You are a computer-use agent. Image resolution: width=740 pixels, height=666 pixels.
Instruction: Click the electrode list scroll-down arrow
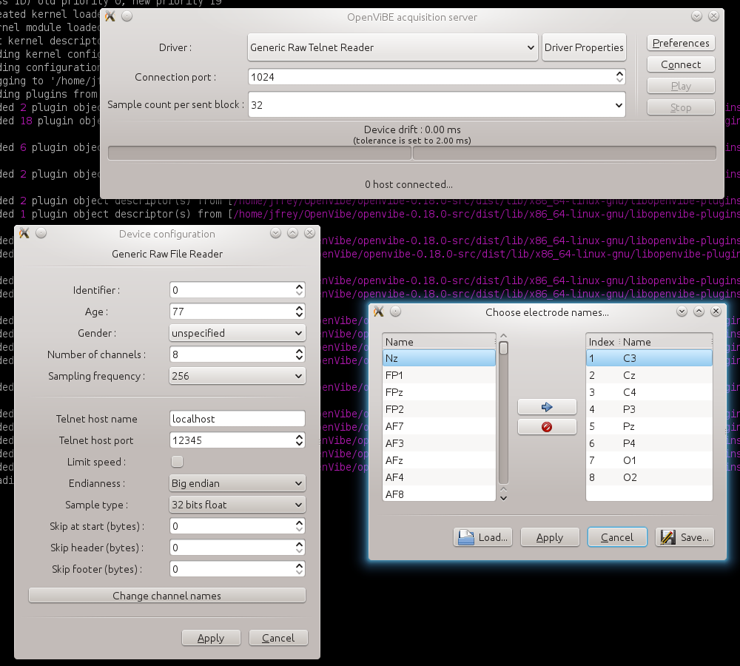coord(503,497)
